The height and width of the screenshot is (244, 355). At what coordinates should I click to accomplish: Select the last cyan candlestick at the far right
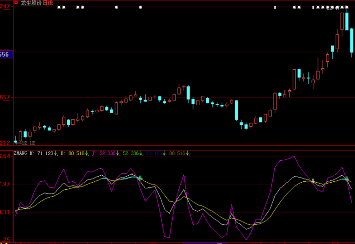(351, 40)
